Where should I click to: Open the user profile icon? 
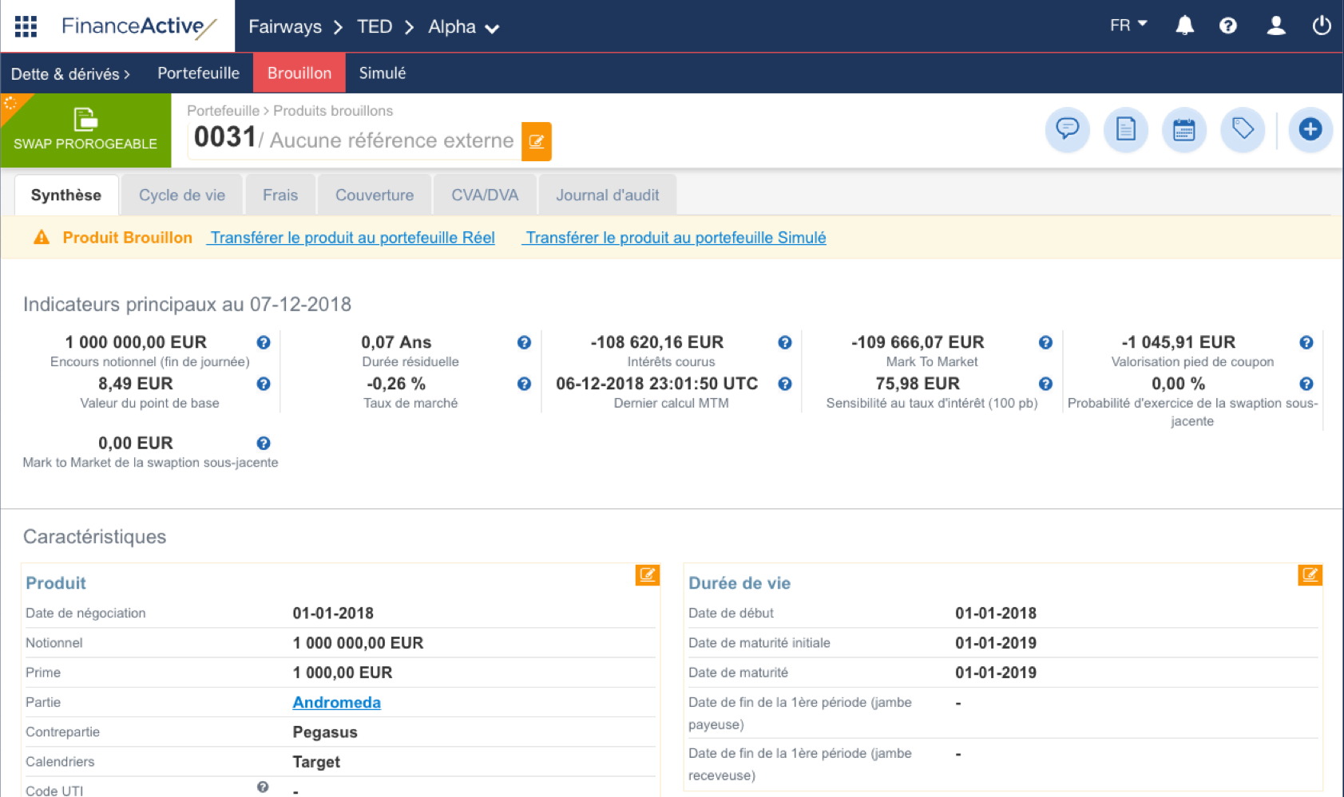click(1275, 25)
